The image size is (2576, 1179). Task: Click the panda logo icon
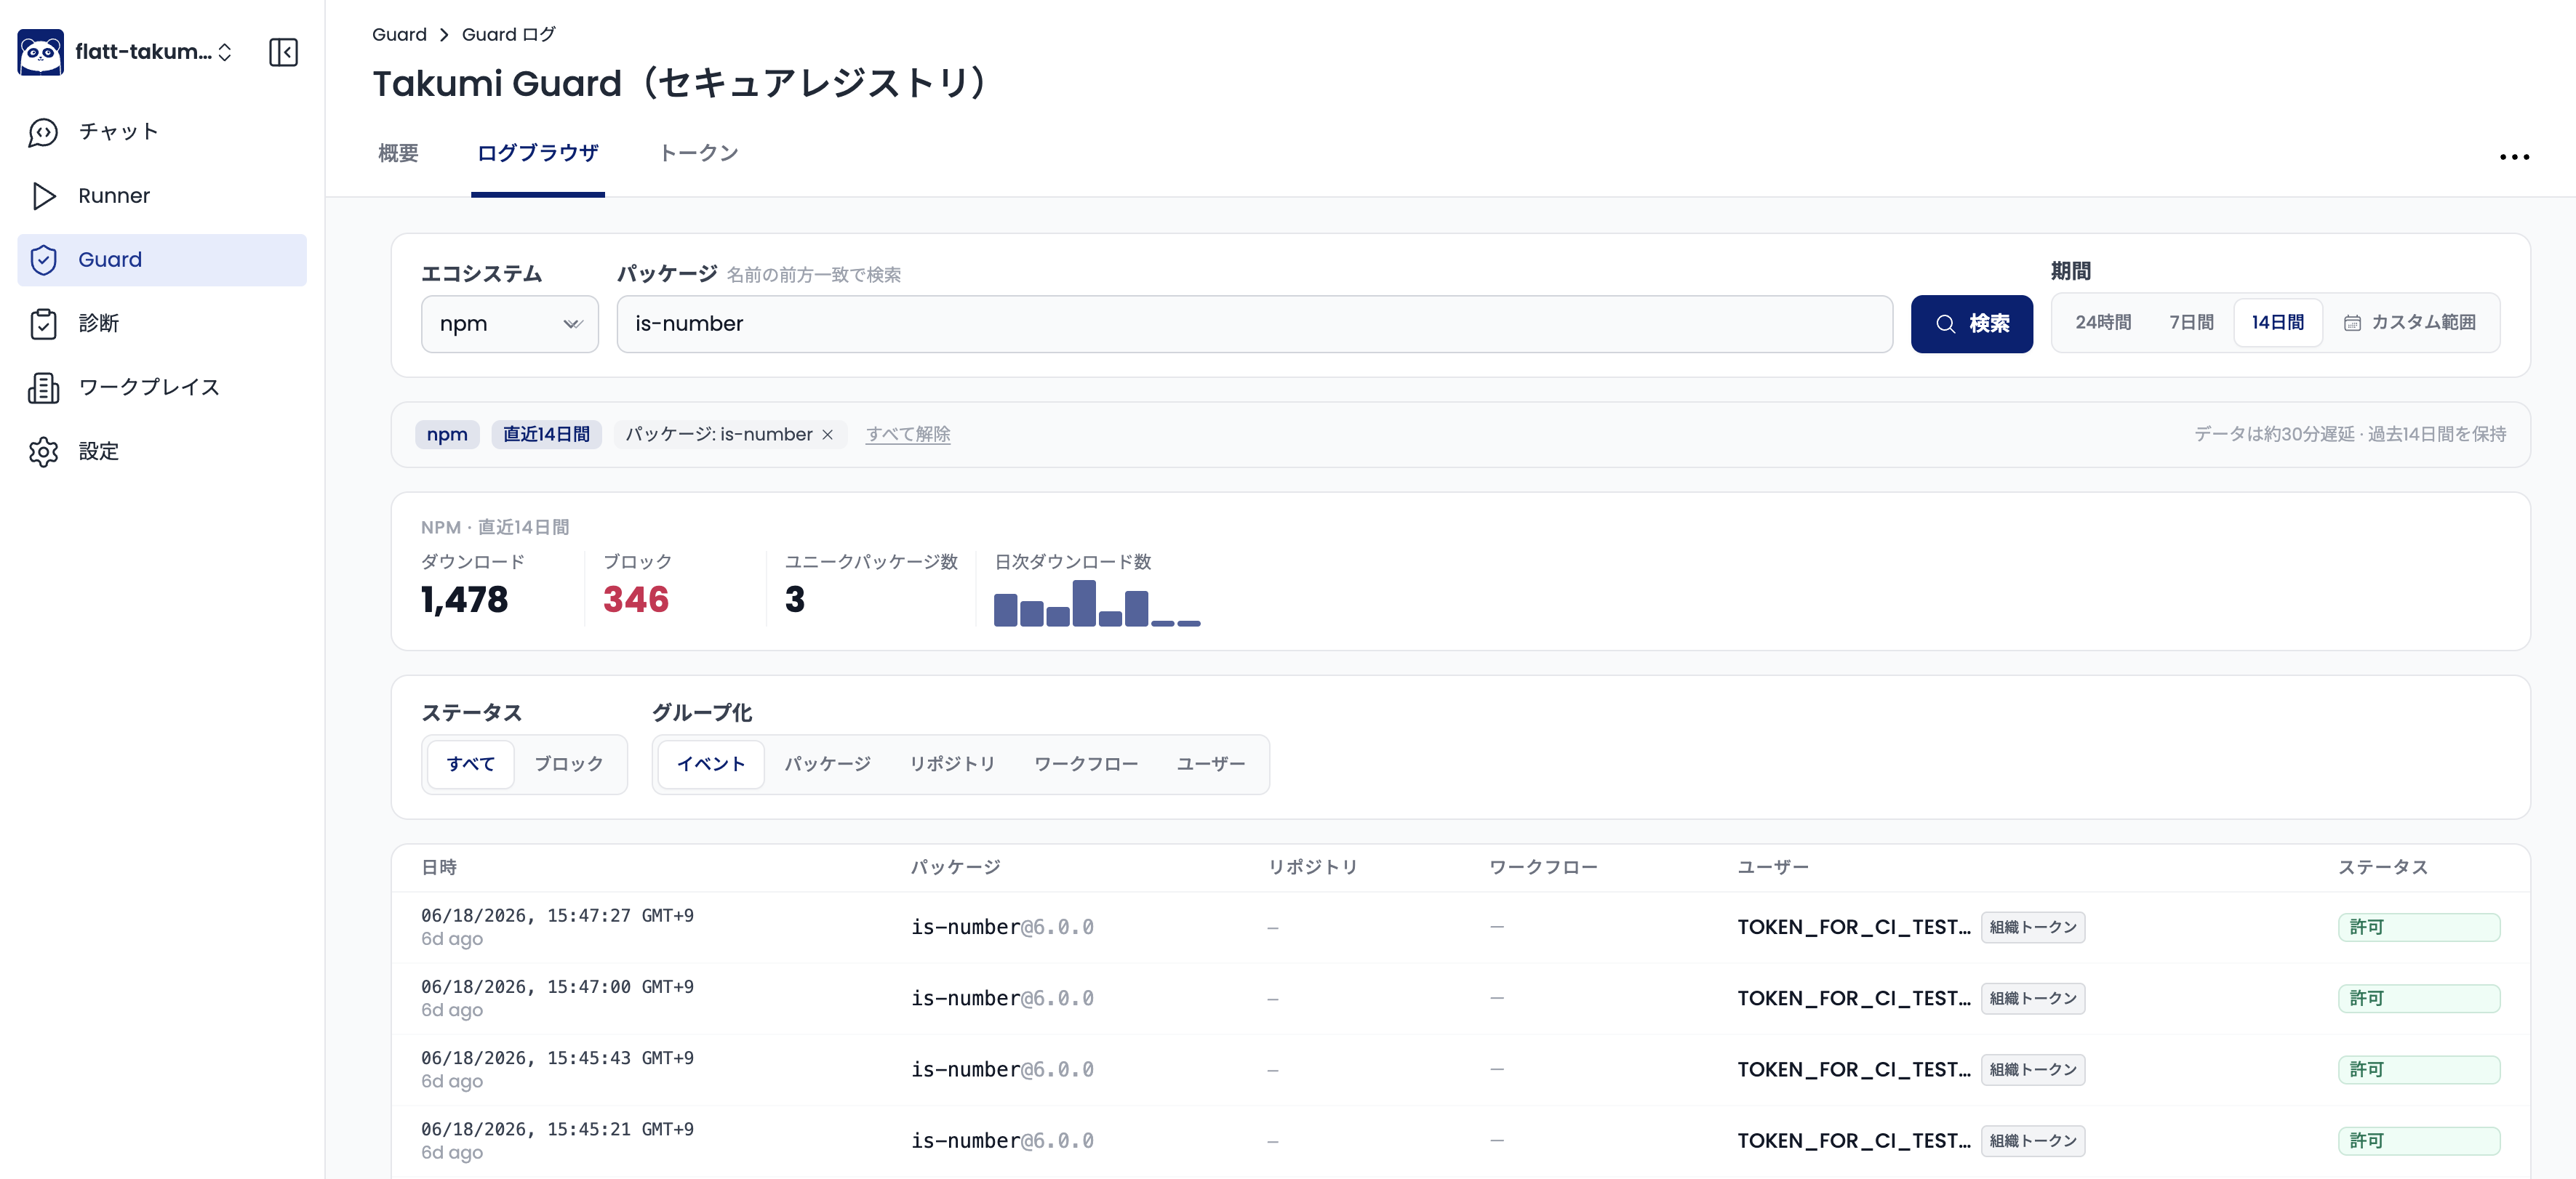pyautogui.click(x=41, y=52)
